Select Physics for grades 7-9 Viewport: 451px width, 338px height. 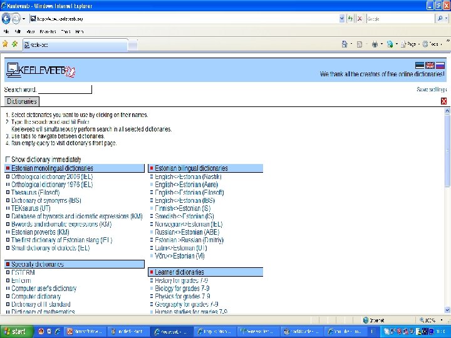[x=182, y=296]
